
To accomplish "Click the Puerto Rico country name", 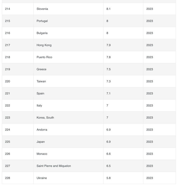I will (x=44, y=57).
